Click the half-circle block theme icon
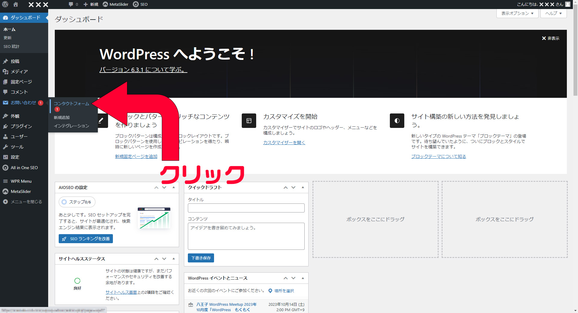Screen dimensions: 578x313 click(397, 121)
